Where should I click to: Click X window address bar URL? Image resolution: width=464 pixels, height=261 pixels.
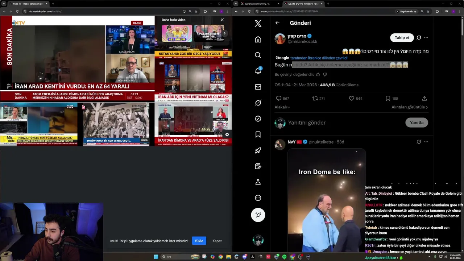tap(289, 11)
